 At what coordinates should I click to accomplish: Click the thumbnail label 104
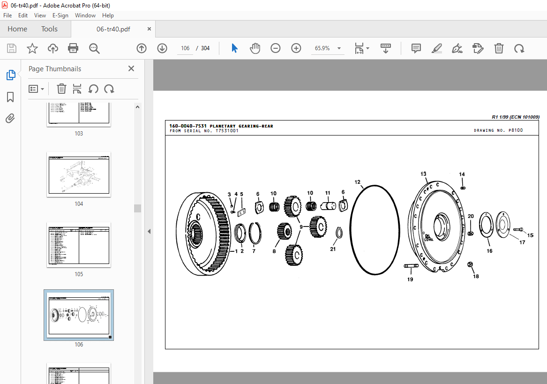(x=79, y=204)
